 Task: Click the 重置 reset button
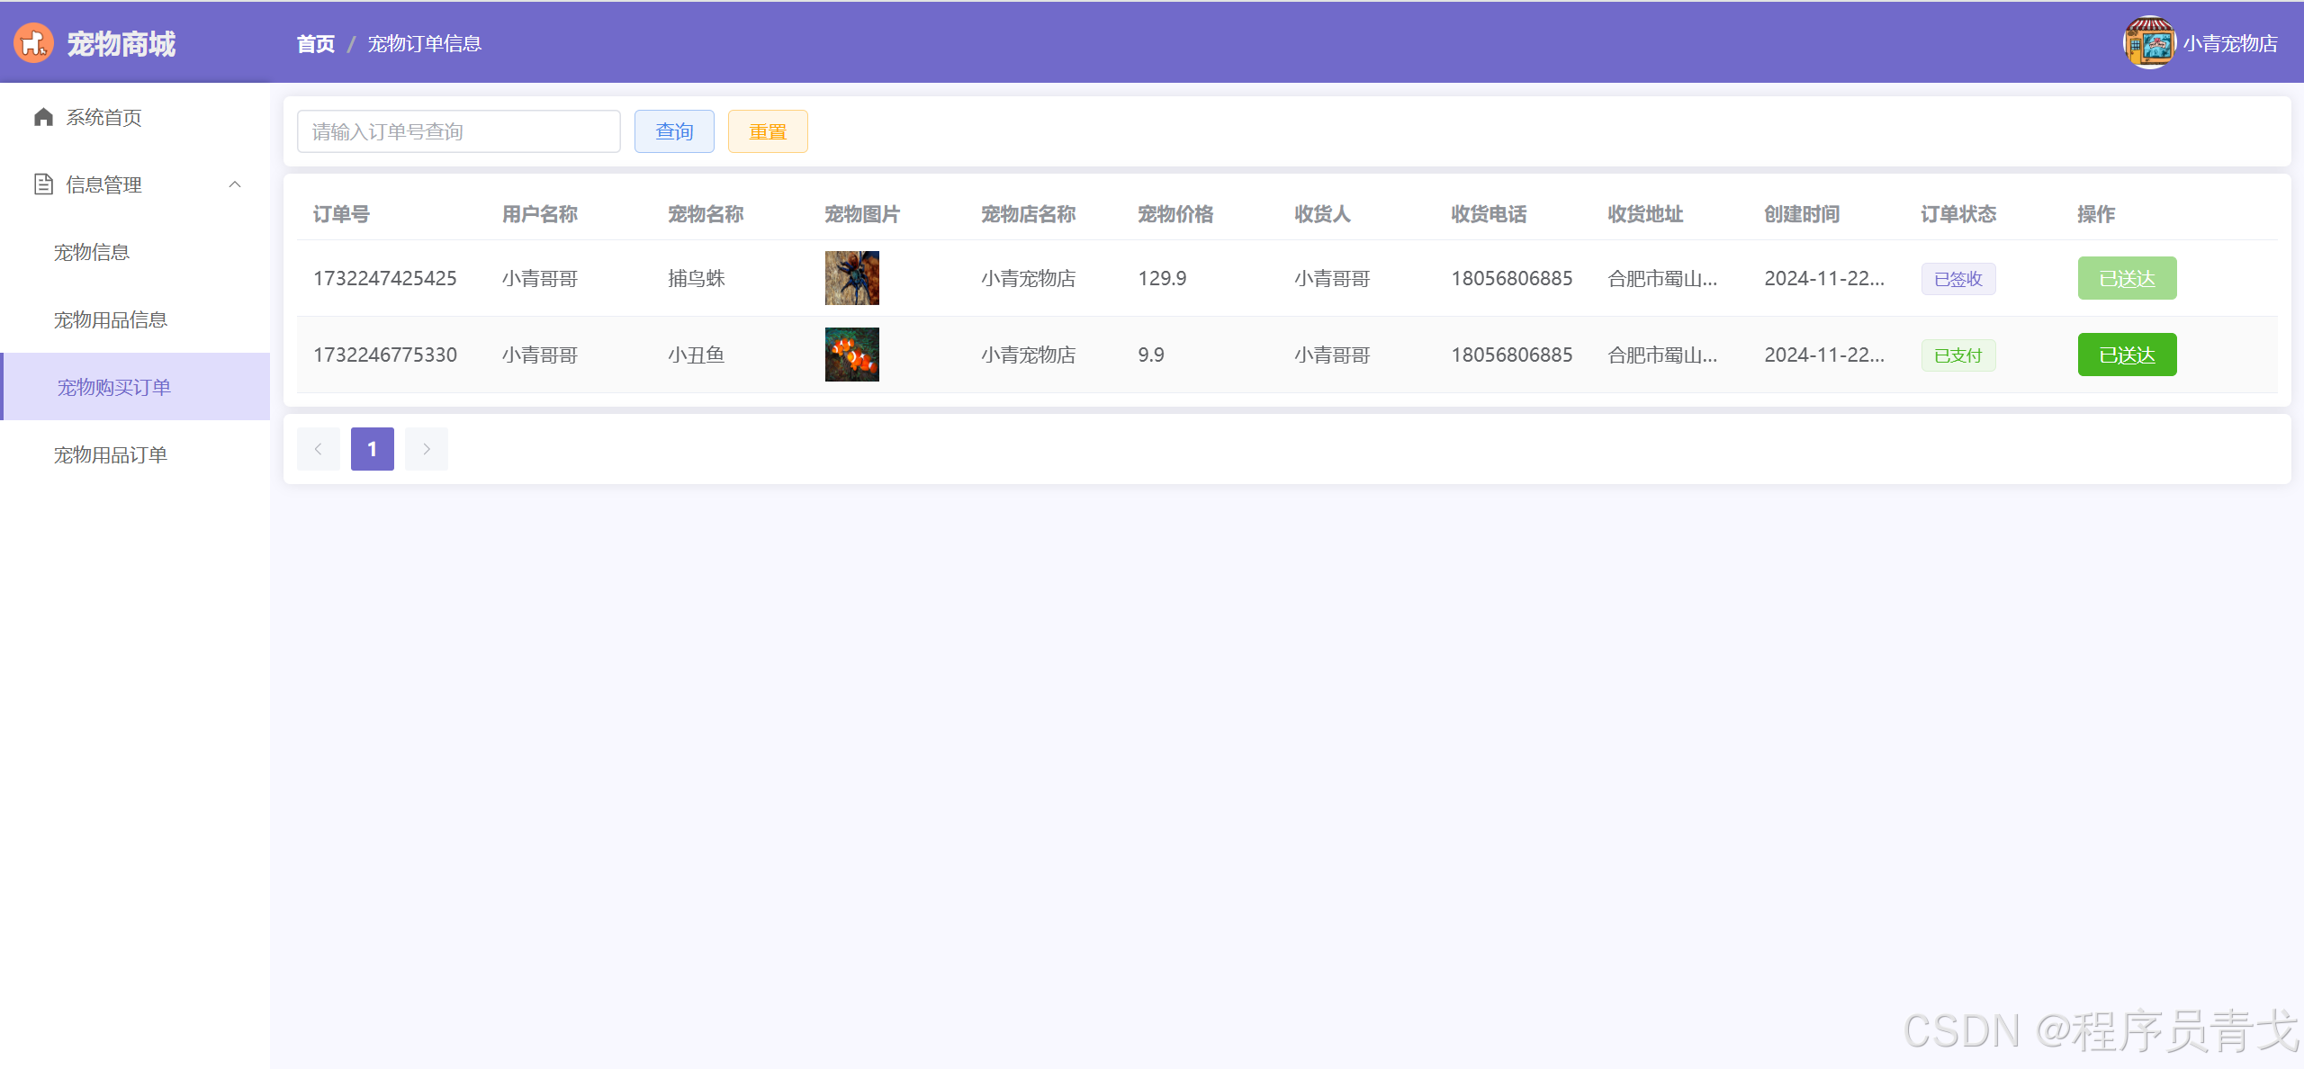tap(768, 131)
